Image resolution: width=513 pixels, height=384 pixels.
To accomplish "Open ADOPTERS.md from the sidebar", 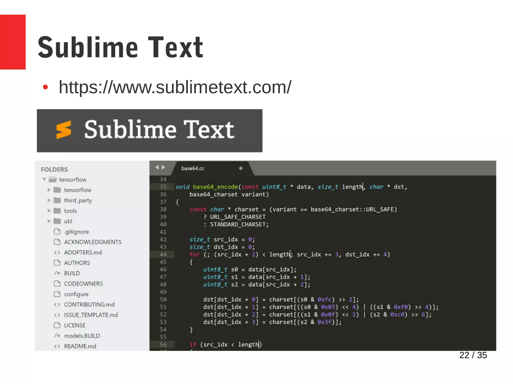I will click(83, 252).
